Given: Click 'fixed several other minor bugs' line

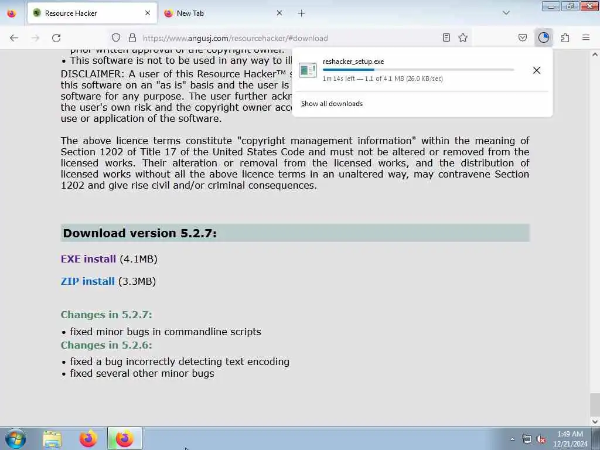Looking at the screenshot, I should tap(142, 373).
